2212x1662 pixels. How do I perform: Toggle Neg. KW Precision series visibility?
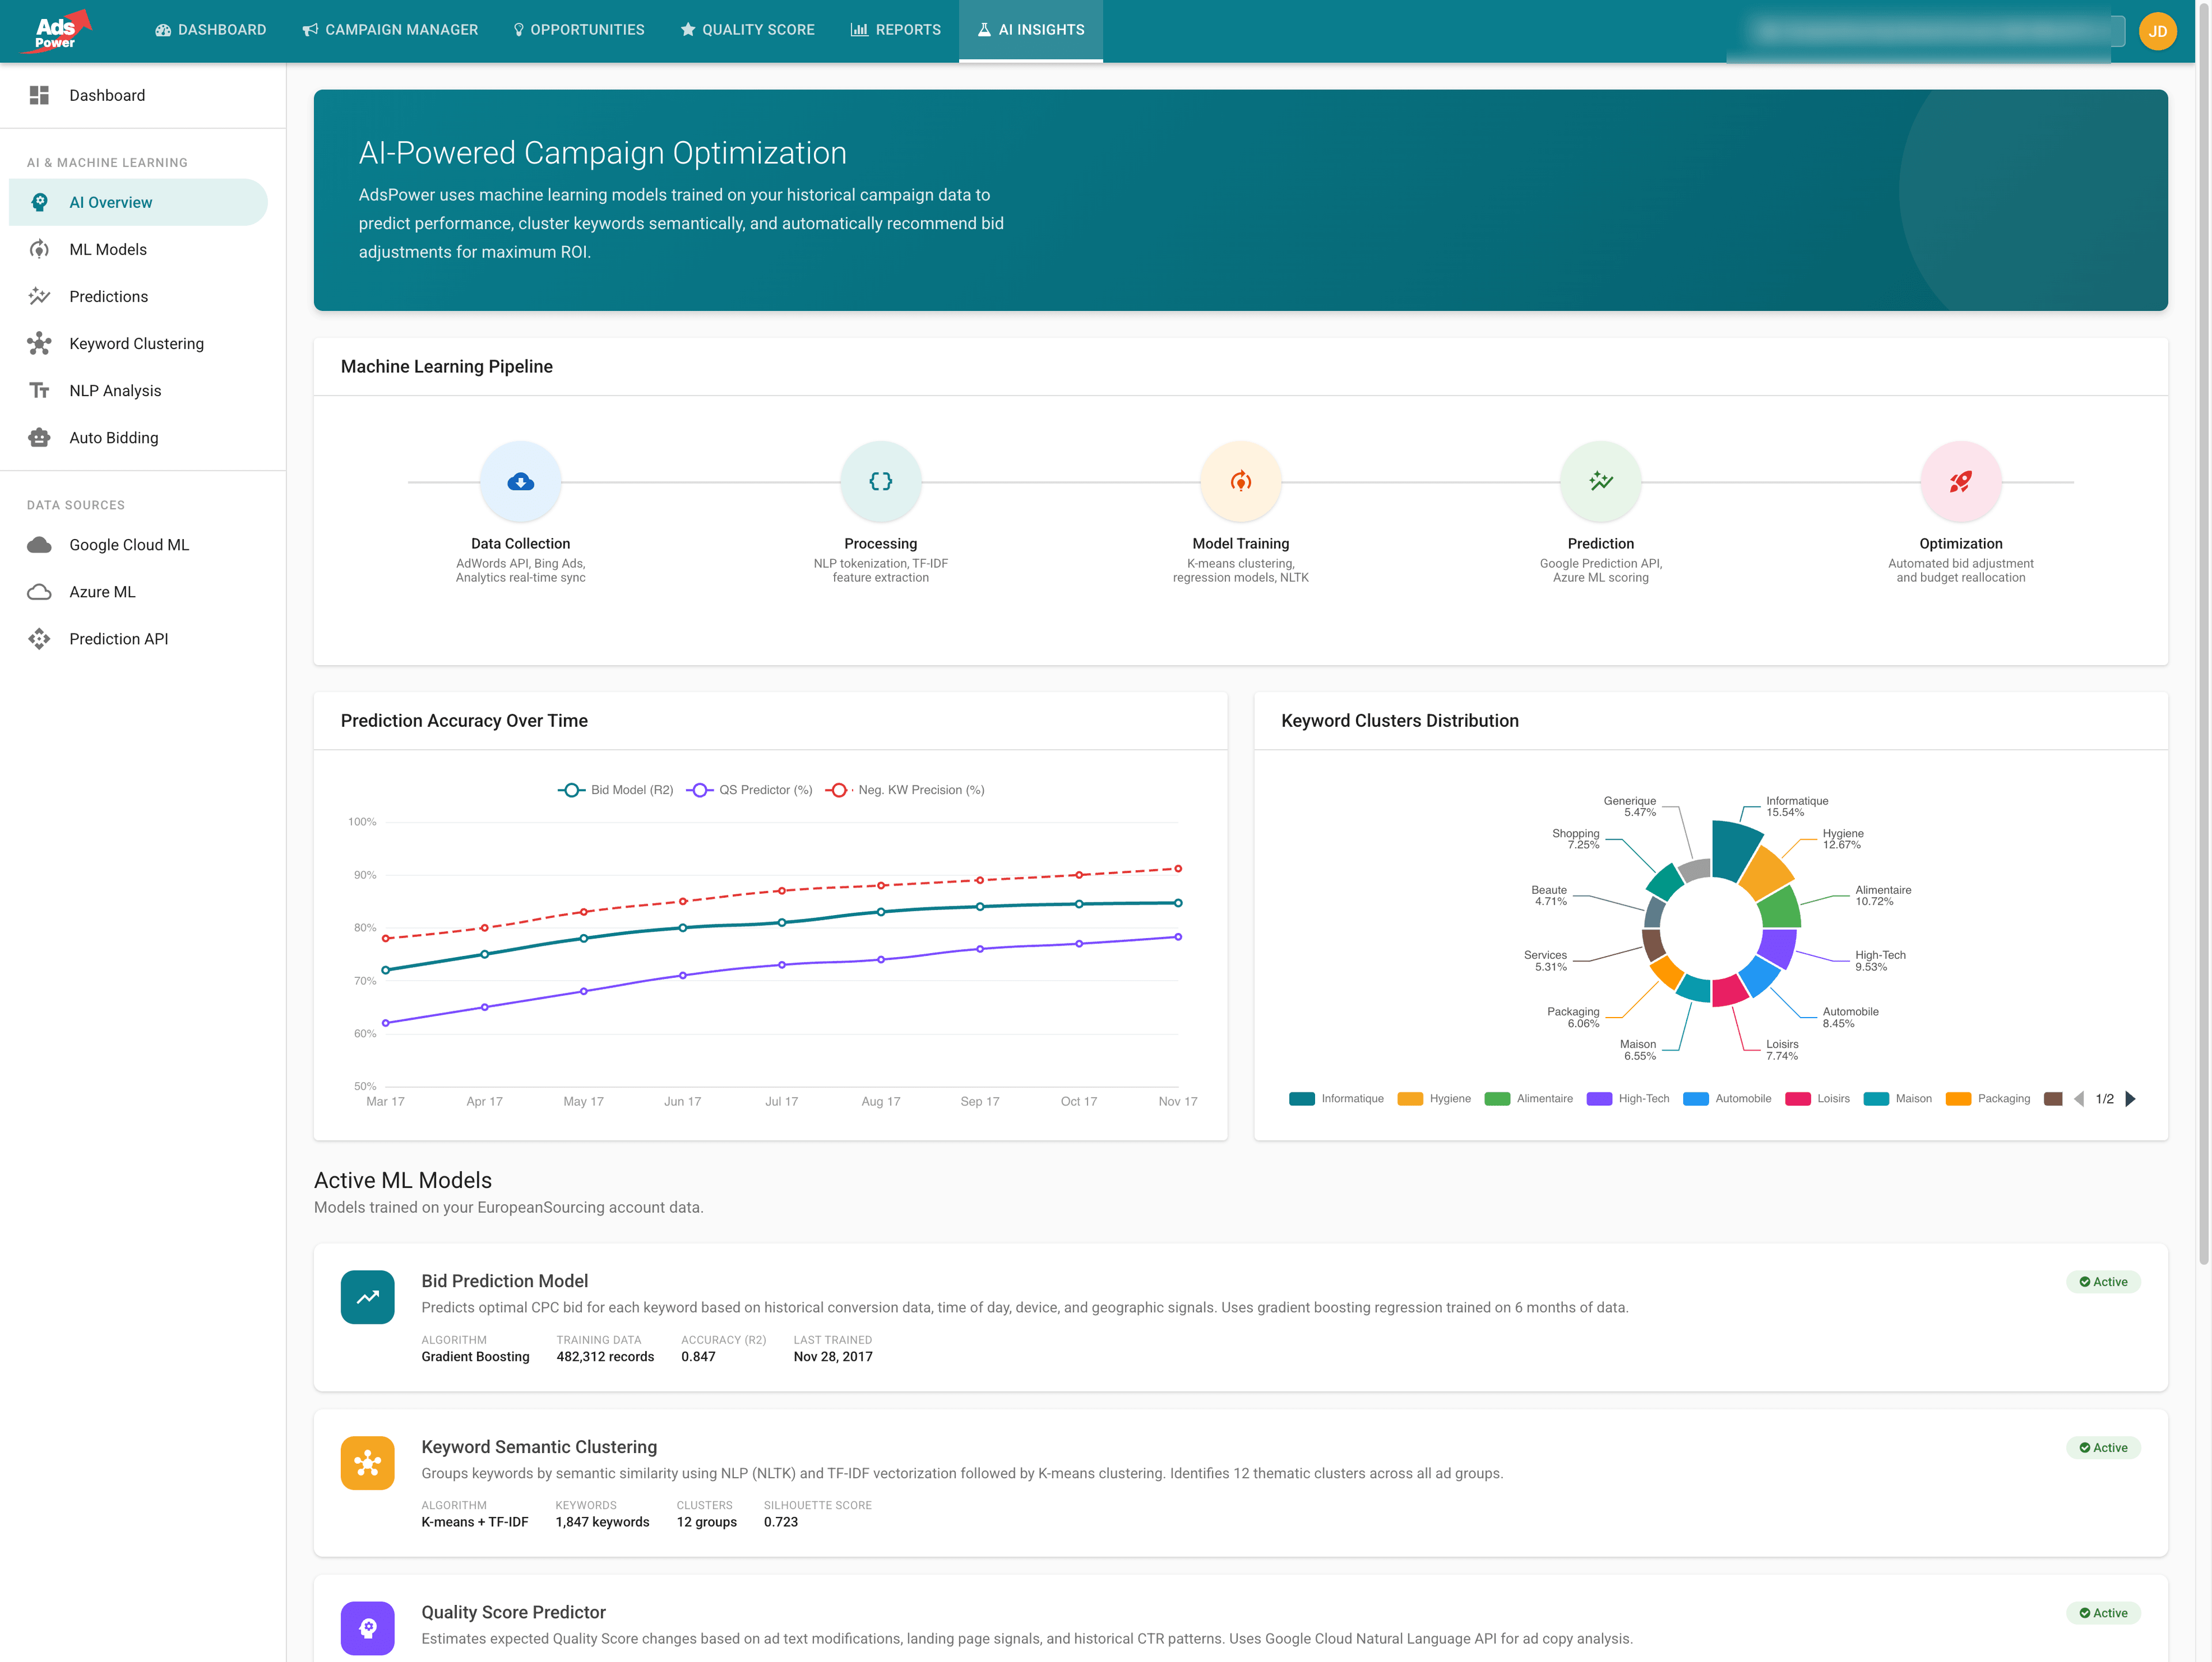(x=905, y=789)
